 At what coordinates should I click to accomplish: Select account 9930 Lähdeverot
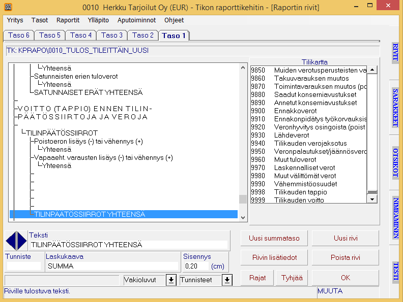click(x=308, y=135)
